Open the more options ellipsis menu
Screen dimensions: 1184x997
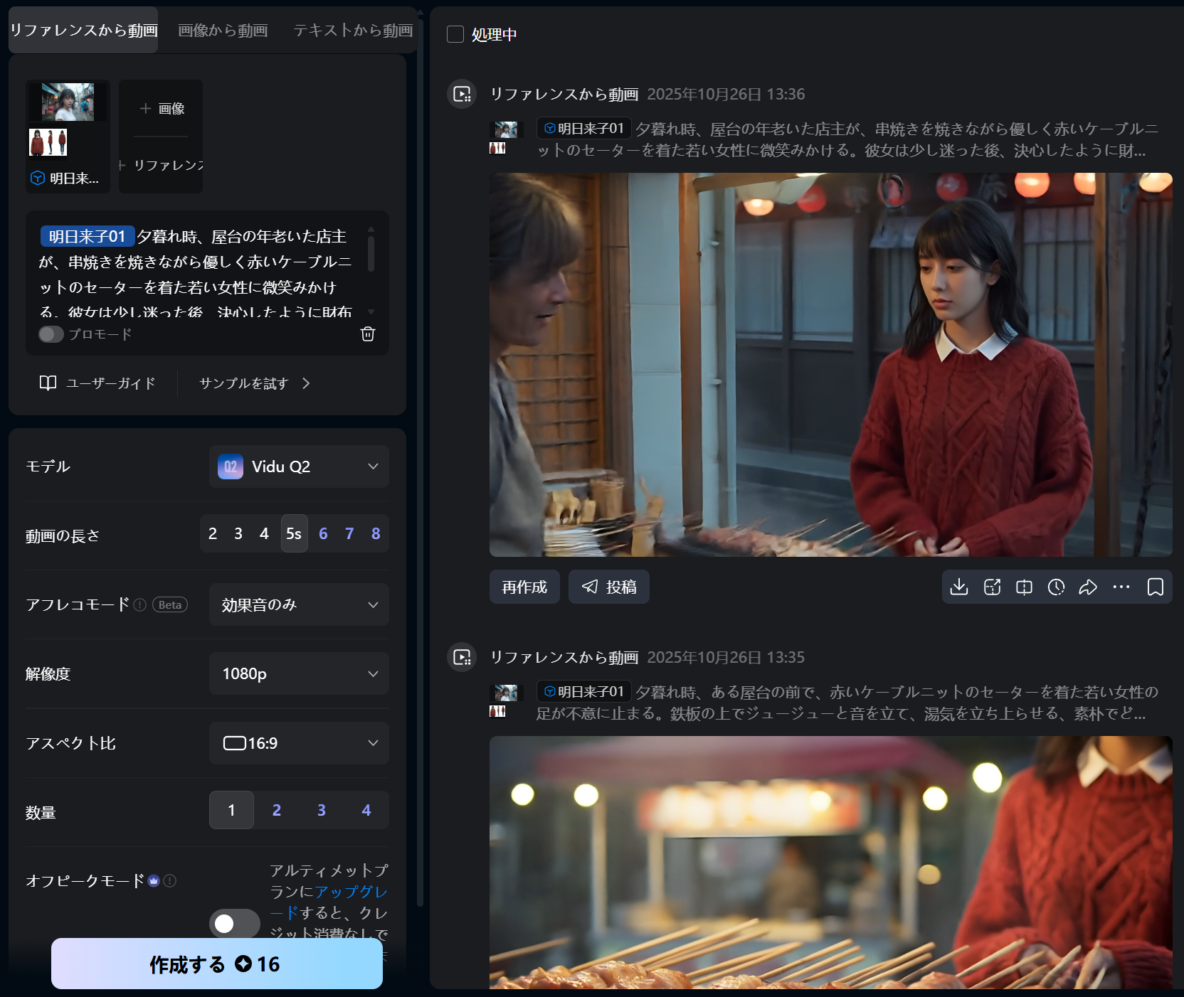(1121, 587)
